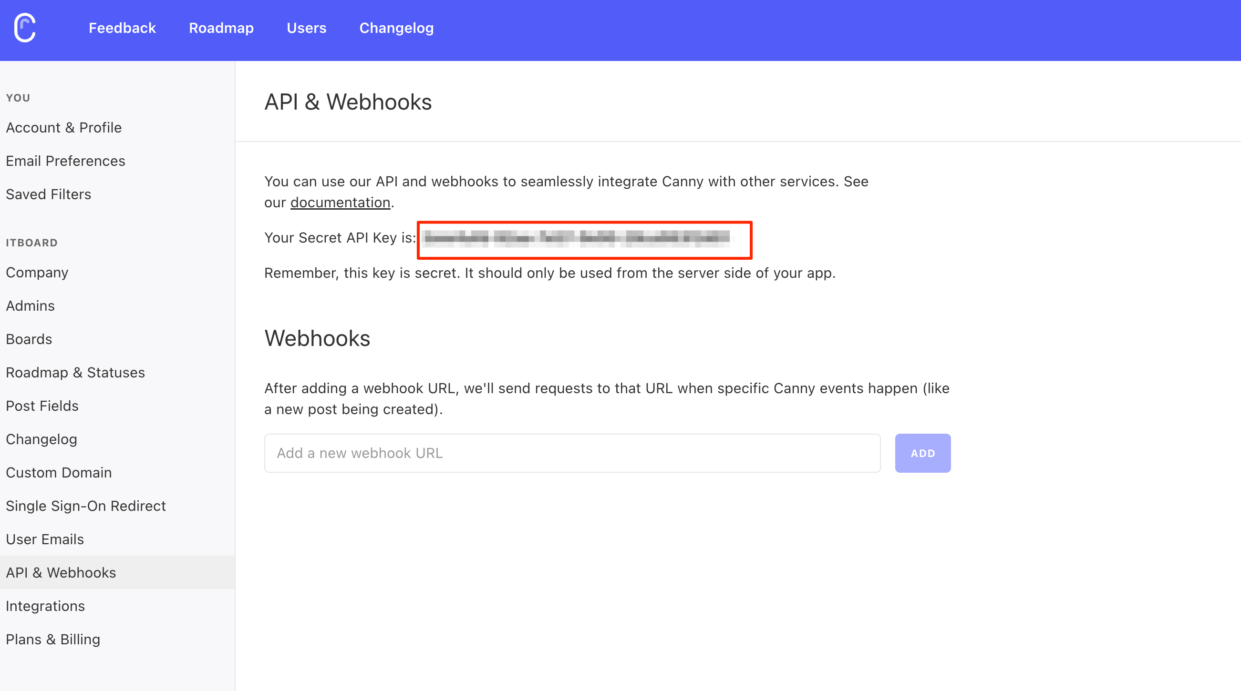Follow the documentation link
This screenshot has width=1241, height=691.
click(x=340, y=203)
